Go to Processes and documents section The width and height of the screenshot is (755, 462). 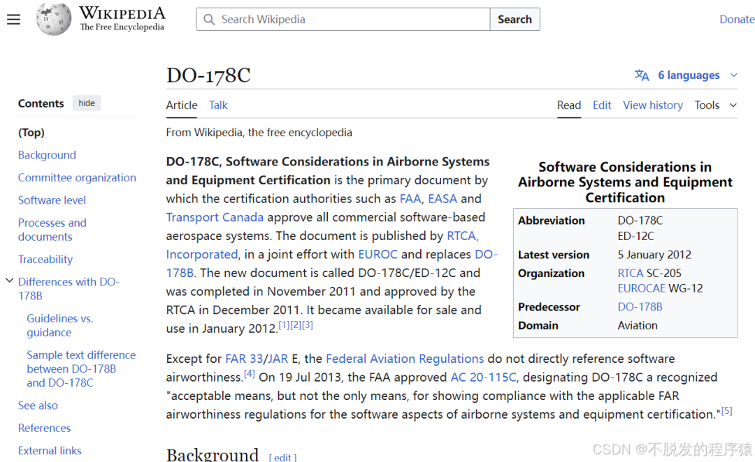click(52, 230)
